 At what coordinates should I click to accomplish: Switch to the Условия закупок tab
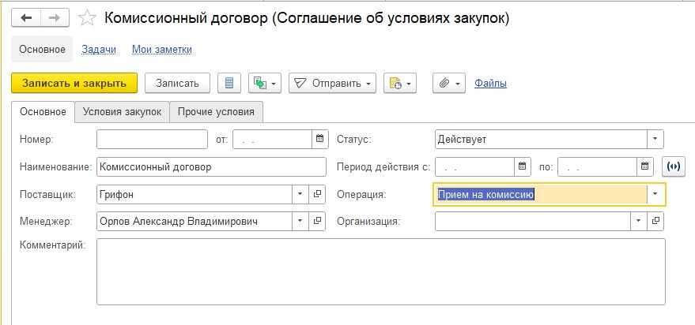click(122, 112)
